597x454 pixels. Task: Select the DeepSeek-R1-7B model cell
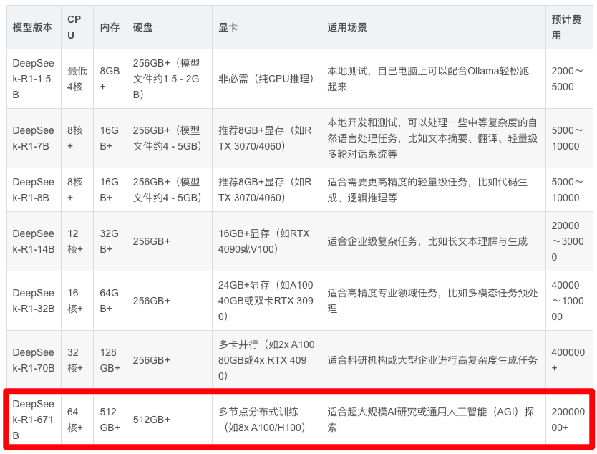click(34, 138)
